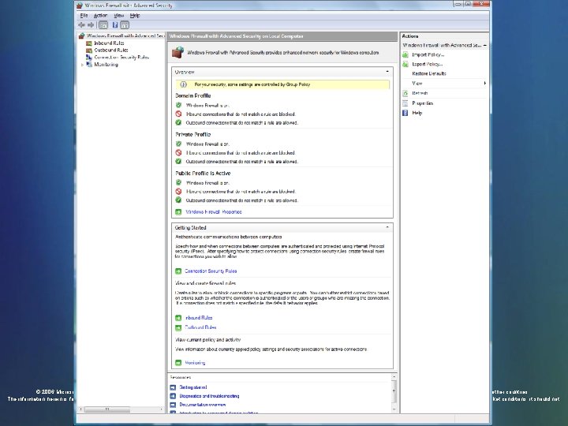Select Inbound Rules in the tree

109,43
